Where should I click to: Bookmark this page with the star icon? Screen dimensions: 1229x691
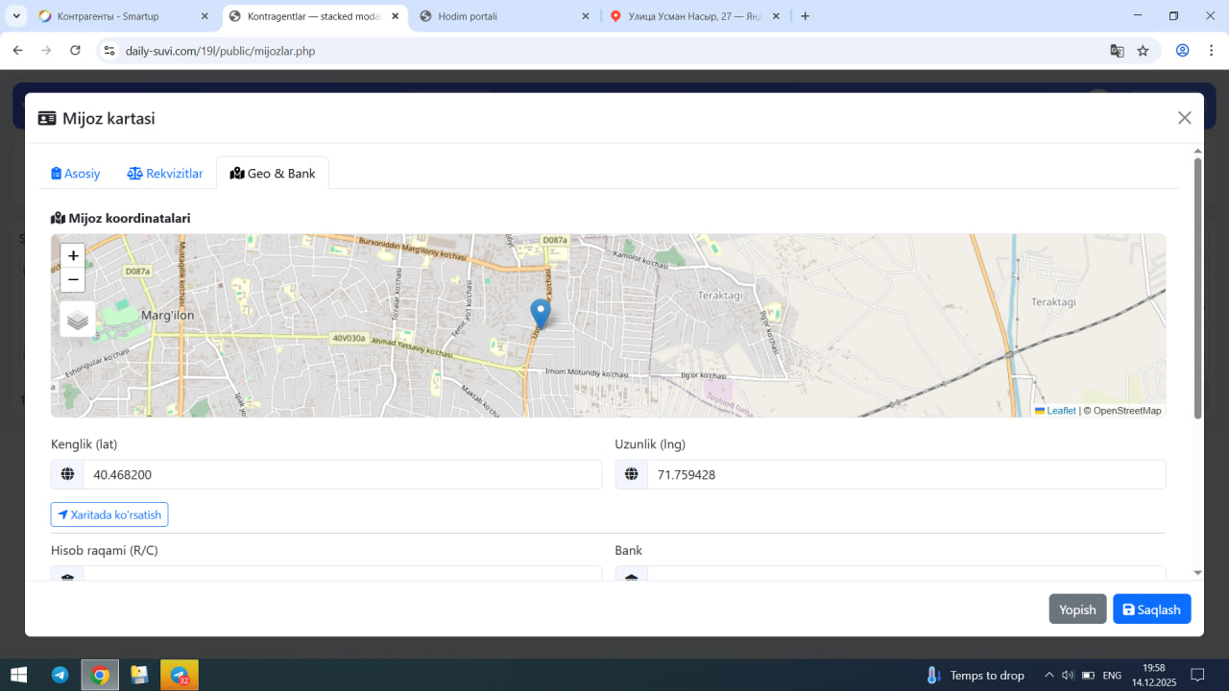(1143, 51)
